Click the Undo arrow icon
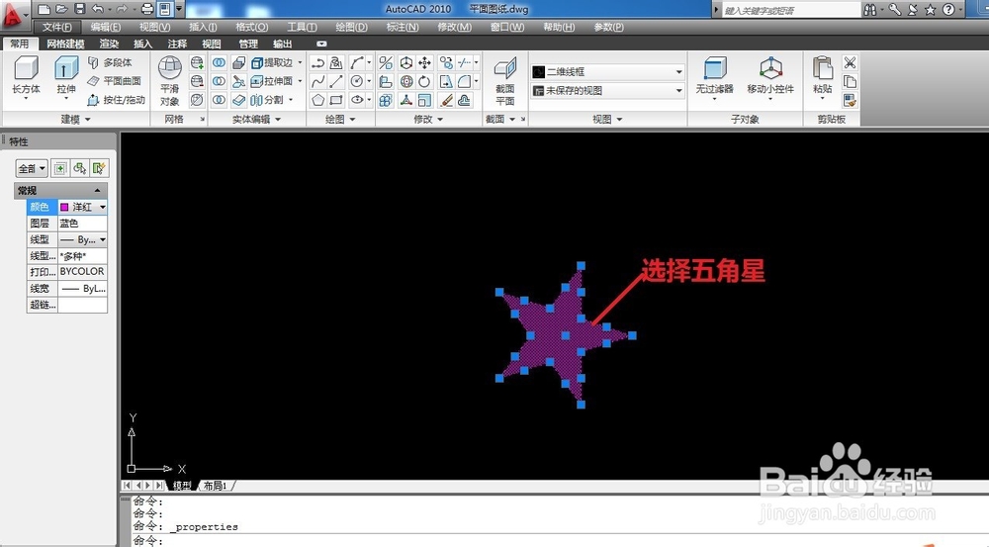 tap(98, 9)
